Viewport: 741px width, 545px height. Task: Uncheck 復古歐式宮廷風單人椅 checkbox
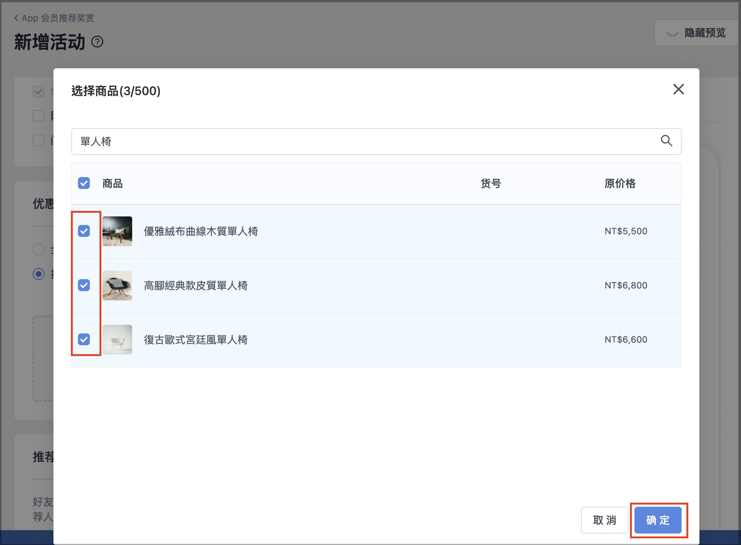tap(84, 339)
